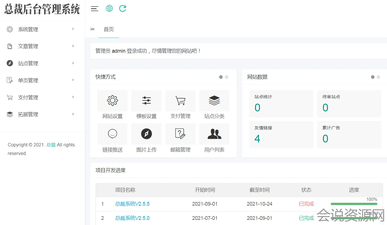Toggle the sidebar collapse hamburger icon
This screenshot has height=225, width=387.
(94, 9)
